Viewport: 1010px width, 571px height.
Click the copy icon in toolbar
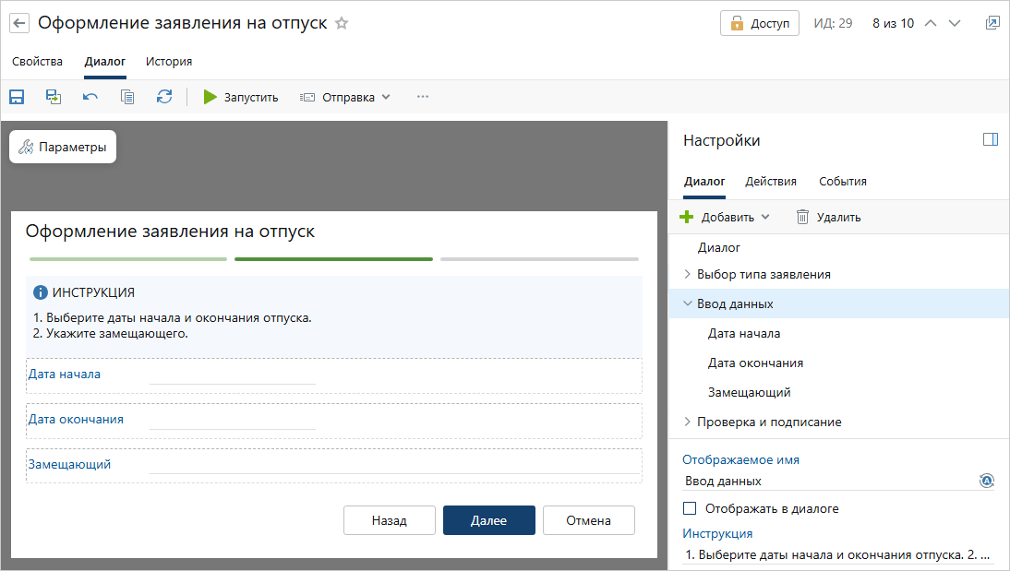pyautogui.click(x=127, y=97)
